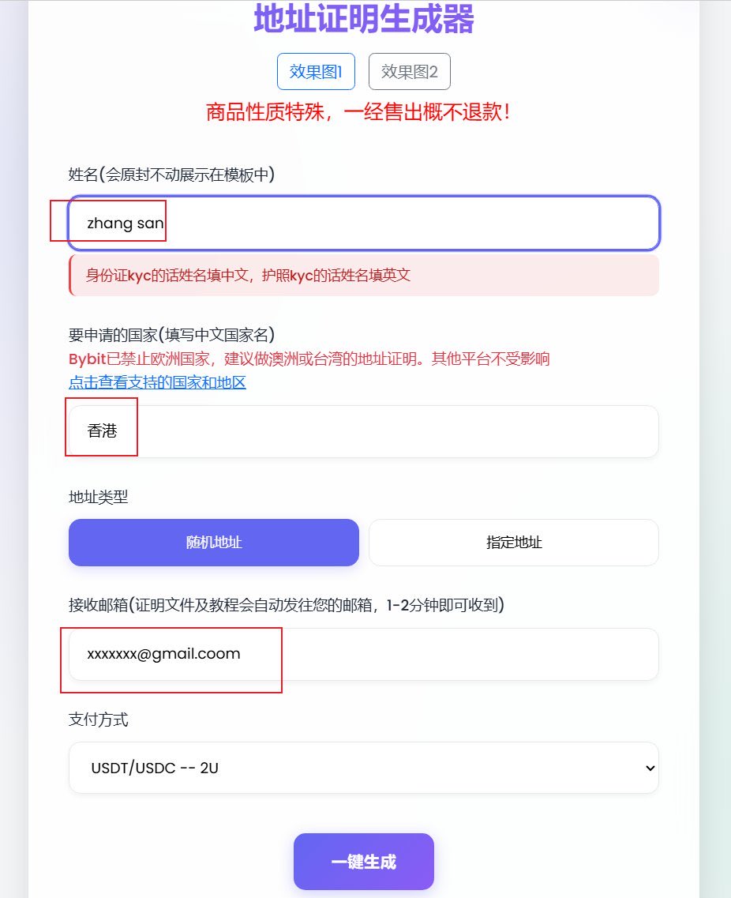Screen dimensions: 731x898
Task: Click the 地址证明生成器 page title
Action: tap(364, 18)
